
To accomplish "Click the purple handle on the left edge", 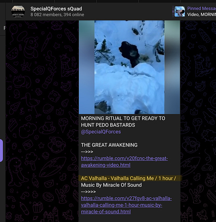I will [x=1, y=151].
